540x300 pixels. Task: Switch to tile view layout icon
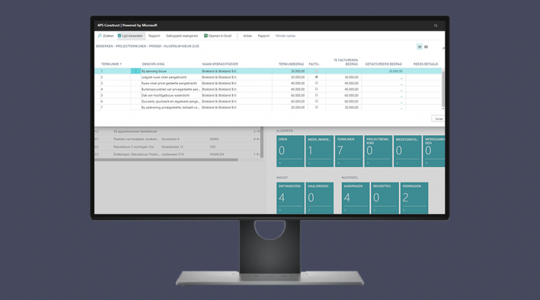(x=426, y=47)
